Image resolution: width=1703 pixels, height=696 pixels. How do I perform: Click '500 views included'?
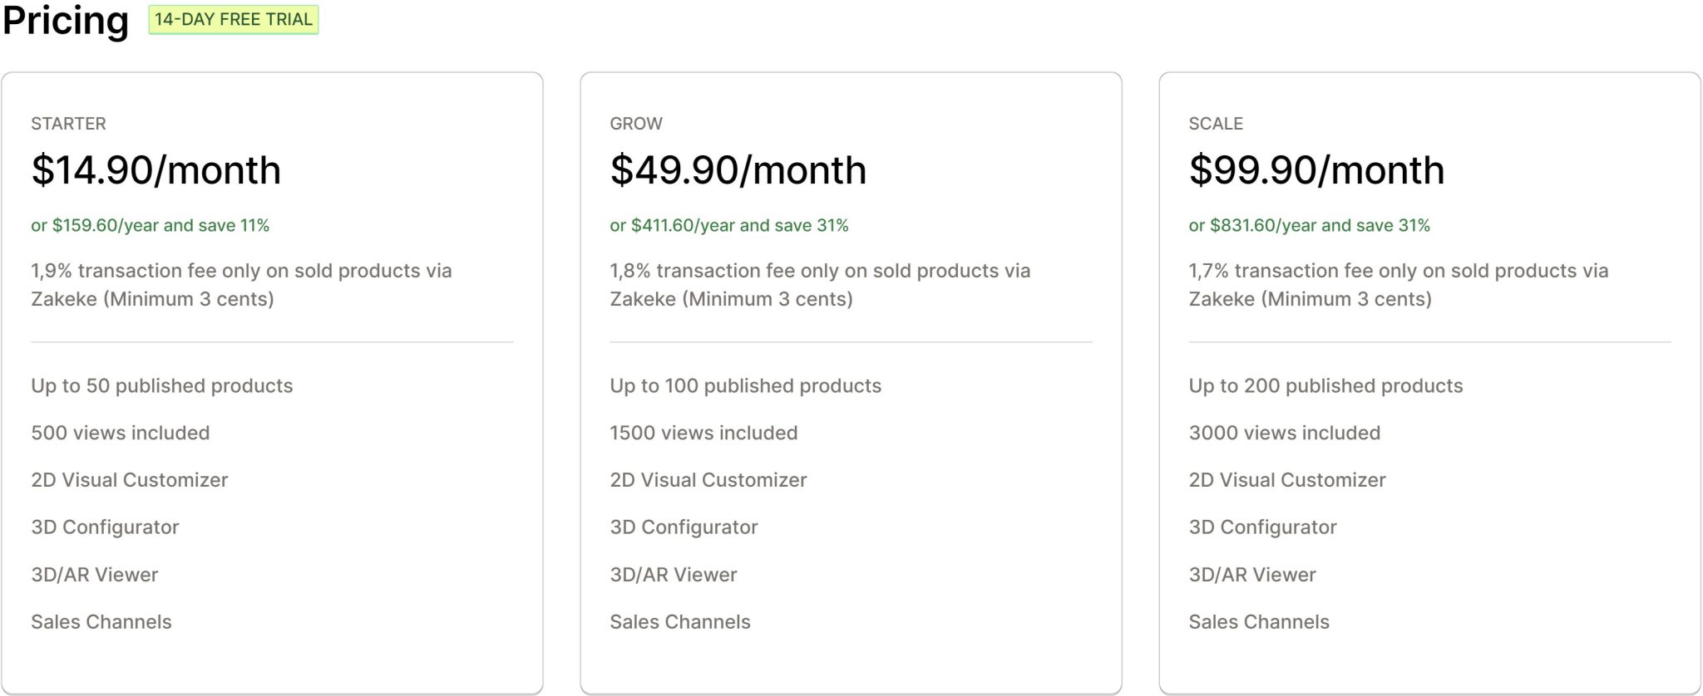pyautogui.click(x=121, y=433)
